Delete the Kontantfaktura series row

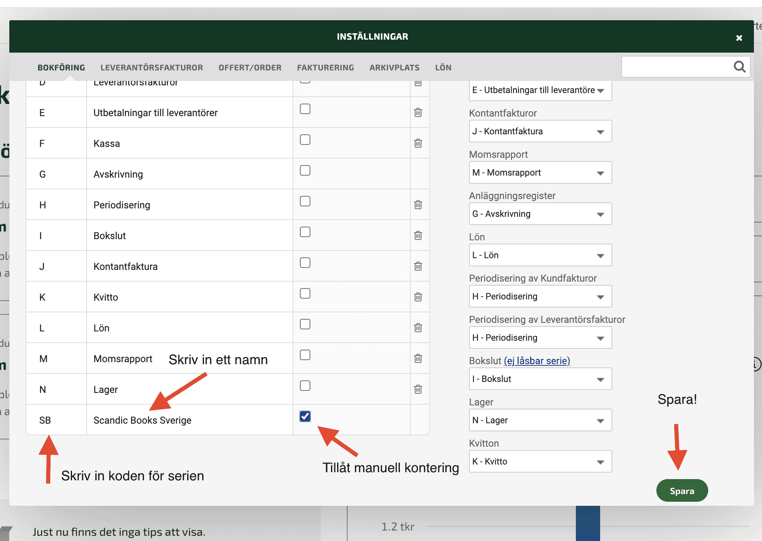pyautogui.click(x=418, y=266)
